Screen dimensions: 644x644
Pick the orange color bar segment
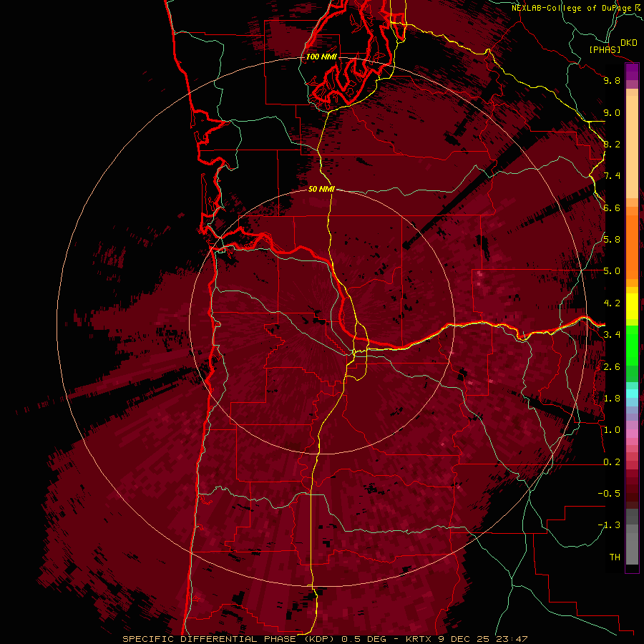[x=632, y=248]
